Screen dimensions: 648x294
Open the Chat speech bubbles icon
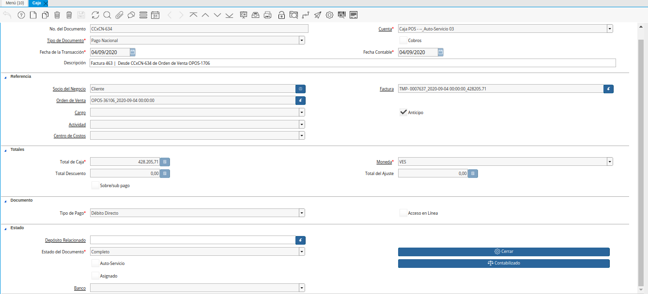tap(131, 15)
